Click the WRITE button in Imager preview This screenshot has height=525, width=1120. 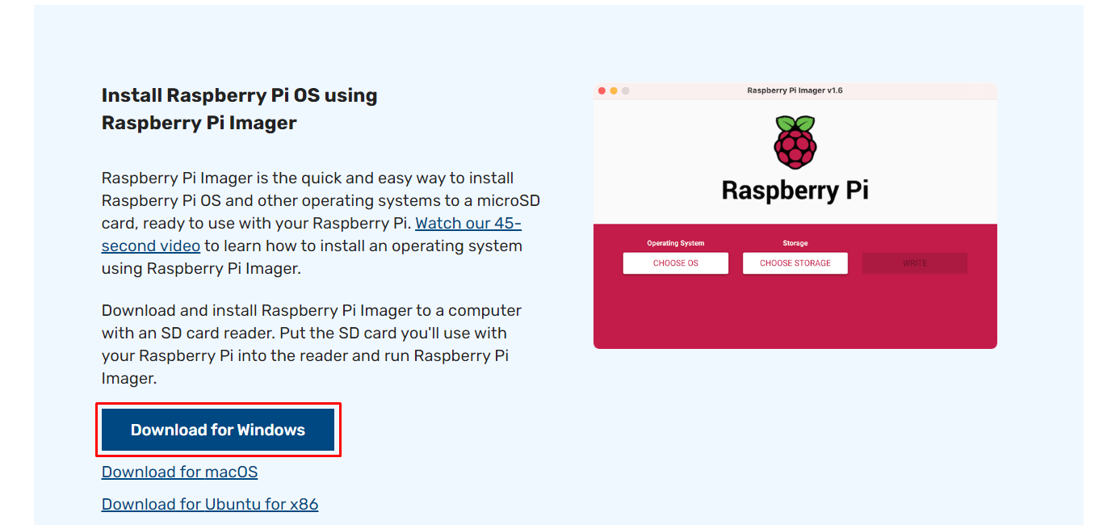pos(915,263)
